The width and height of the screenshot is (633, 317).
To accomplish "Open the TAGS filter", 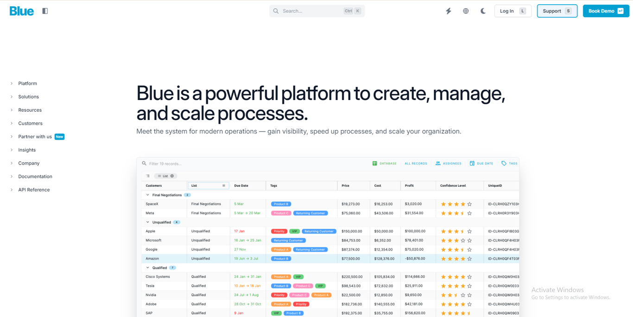I will (509, 164).
